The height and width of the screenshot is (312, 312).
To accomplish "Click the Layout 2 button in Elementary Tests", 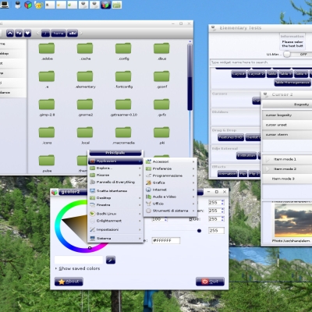I will tap(256, 74).
